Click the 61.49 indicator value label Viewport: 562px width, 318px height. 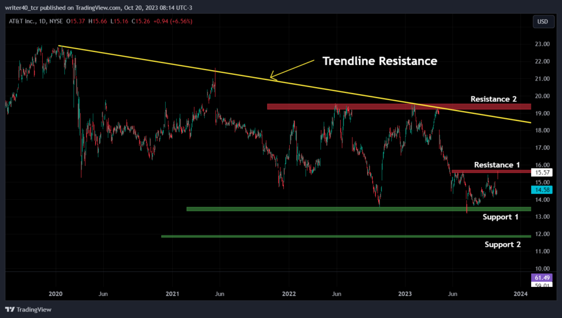(x=542, y=277)
